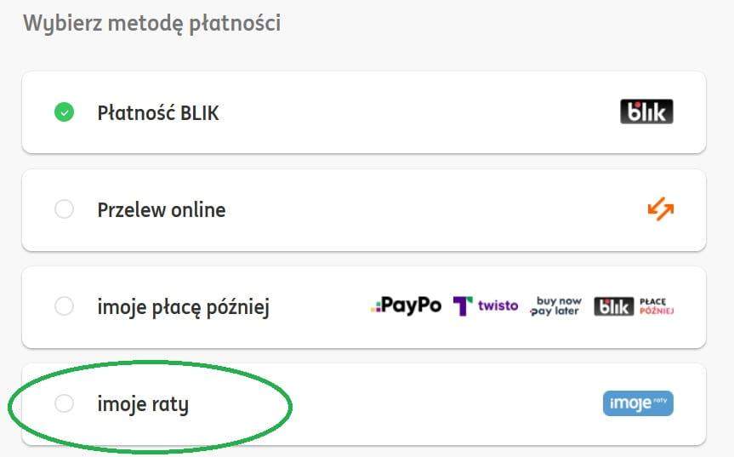734x457 pixels.
Task: Click the imoje płacę później label text
Action: [x=183, y=306]
